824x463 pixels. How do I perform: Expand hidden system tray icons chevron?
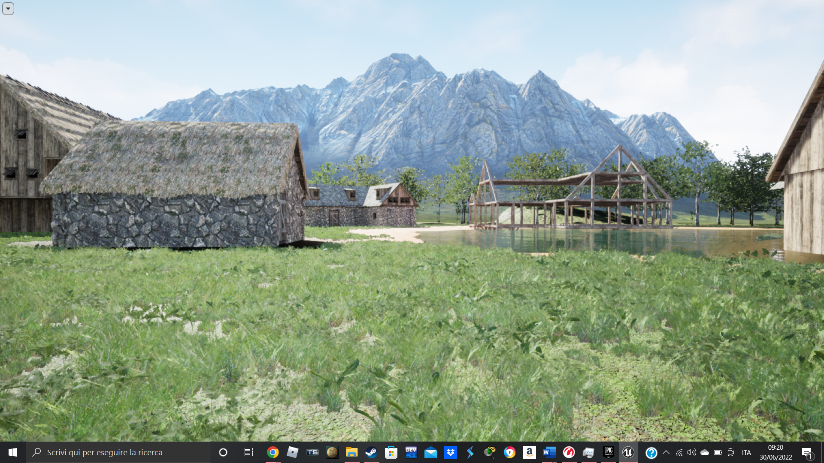(x=666, y=452)
